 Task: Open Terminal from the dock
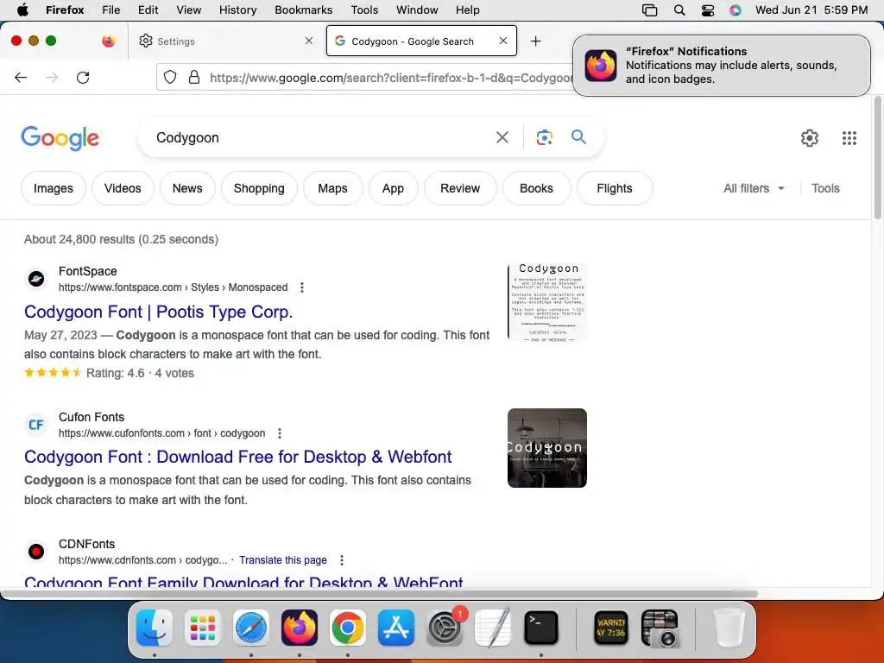pos(541,627)
